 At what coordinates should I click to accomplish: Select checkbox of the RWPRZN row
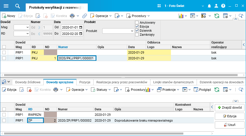coord(4,115)
